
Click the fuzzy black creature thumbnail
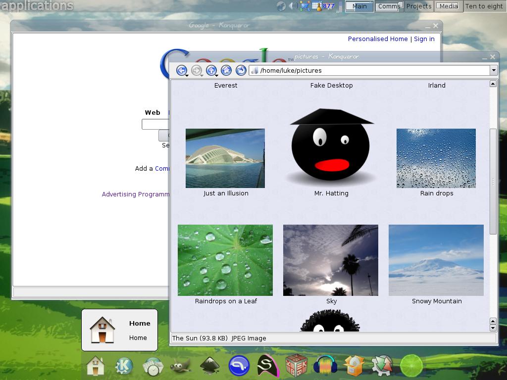tap(330, 321)
